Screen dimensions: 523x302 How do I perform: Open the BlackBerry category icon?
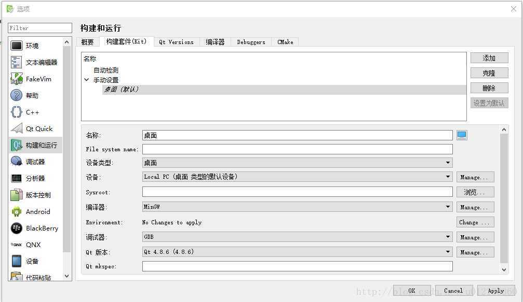tap(16, 228)
